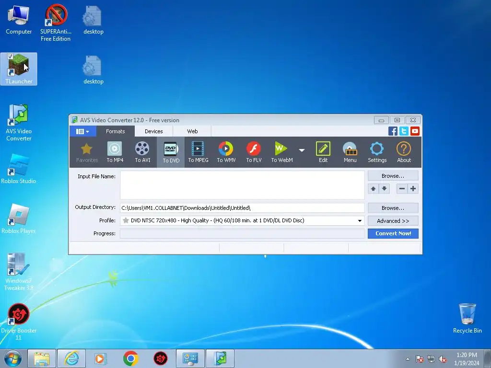Click AVS Video Converter taskbar button

click(x=220, y=358)
